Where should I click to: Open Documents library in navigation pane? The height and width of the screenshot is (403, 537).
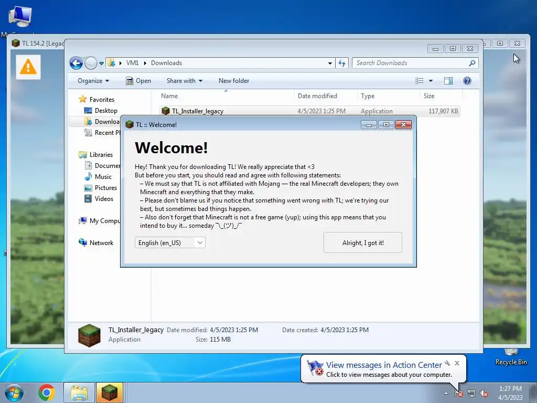click(102, 165)
